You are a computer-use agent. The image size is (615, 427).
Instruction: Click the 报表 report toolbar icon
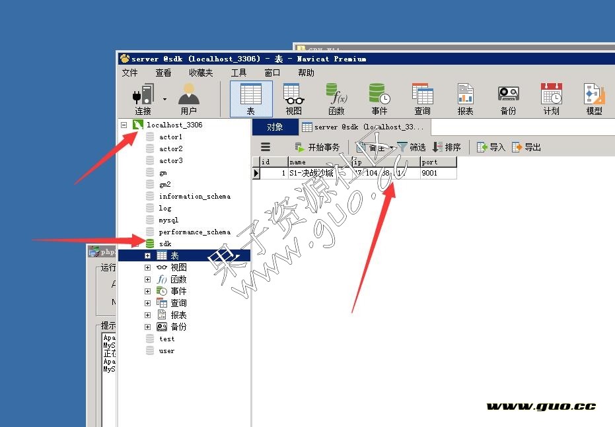pos(465,98)
